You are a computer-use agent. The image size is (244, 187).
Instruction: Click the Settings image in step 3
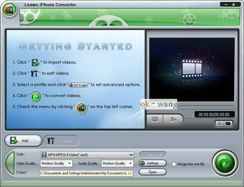[78, 85]
